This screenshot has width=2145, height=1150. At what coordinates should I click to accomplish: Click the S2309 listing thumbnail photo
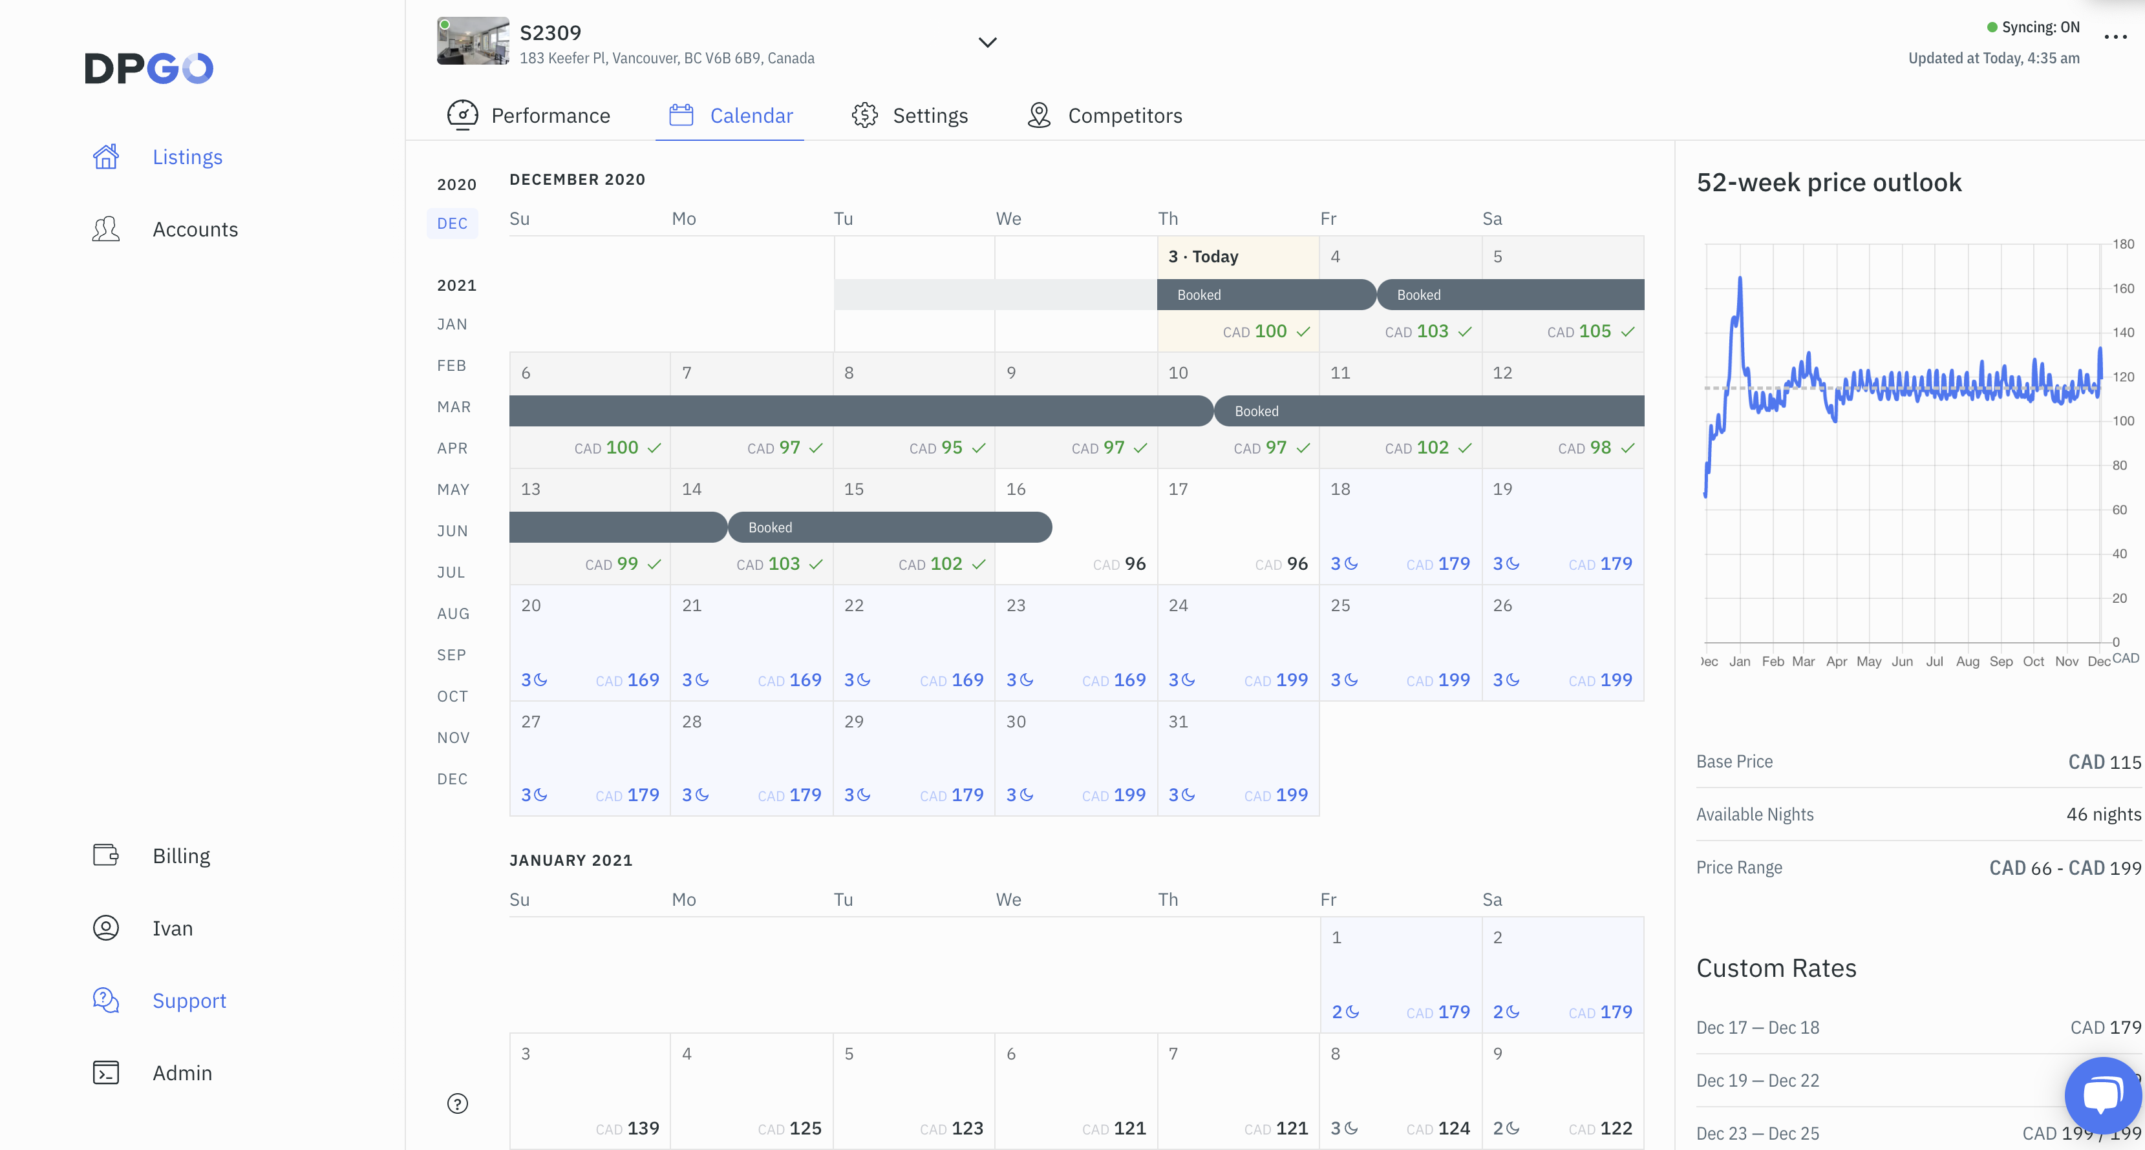point(473,41)
